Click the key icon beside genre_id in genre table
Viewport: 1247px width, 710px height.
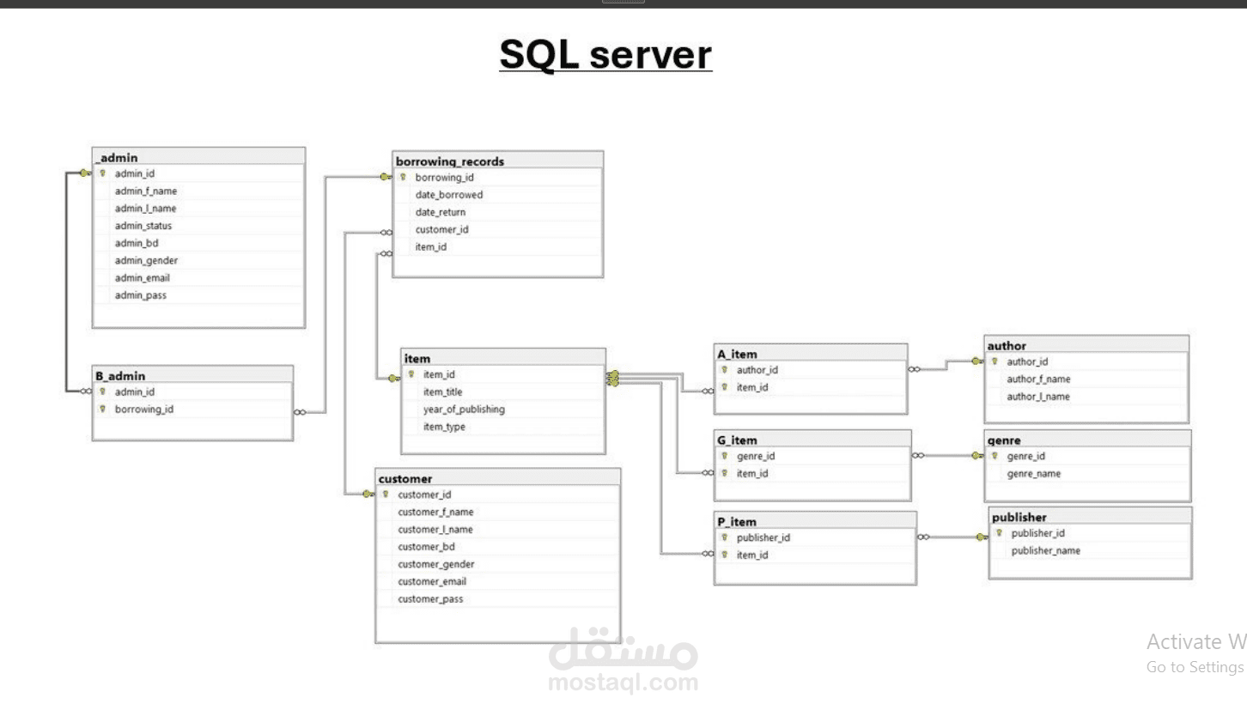click(994, 456)
